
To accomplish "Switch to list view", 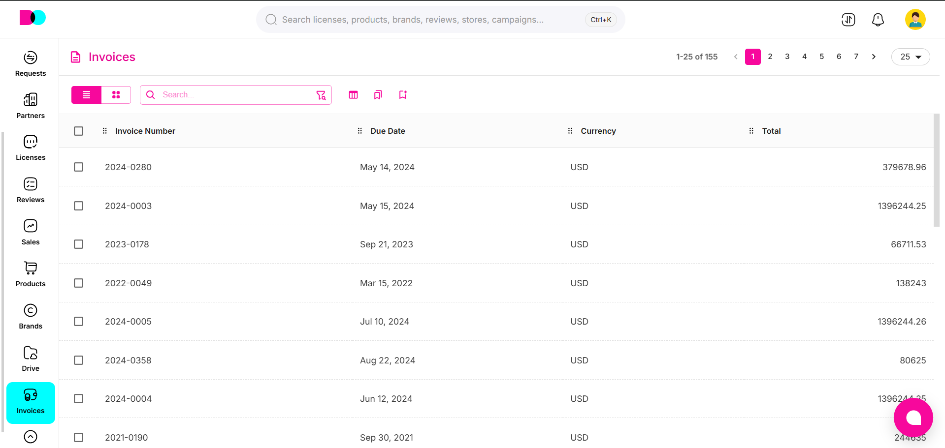I will tap(87, 95).
